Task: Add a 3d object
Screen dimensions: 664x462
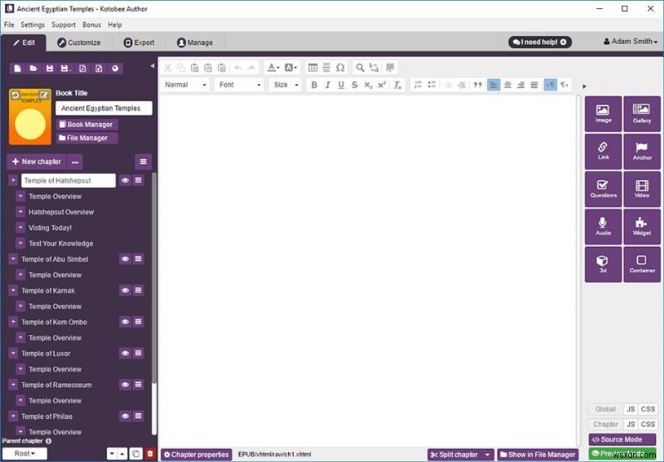Action: pos(603,264)
